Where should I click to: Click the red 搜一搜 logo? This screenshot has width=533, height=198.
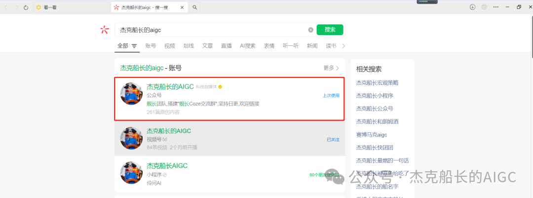click(104, 30)
